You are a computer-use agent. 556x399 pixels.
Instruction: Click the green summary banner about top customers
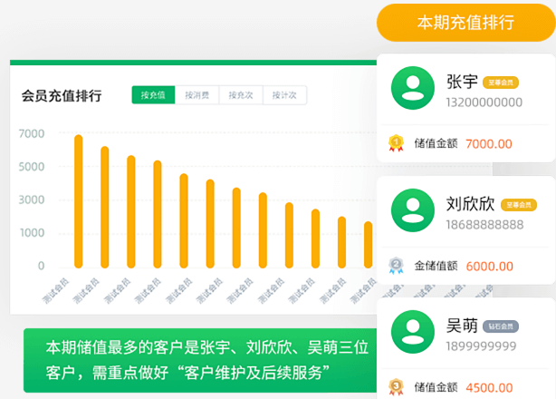pyautogui.click(x=197, y=361)
